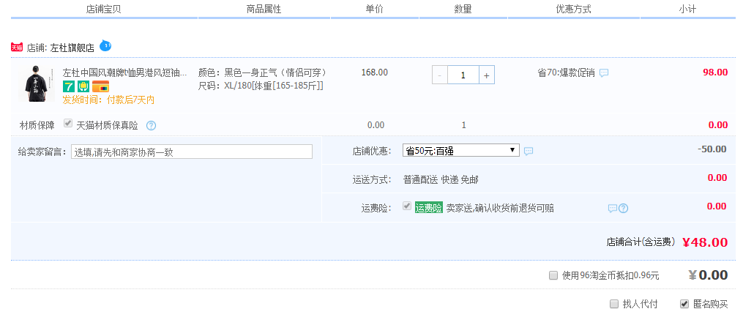
Task: Click the green 运费险 tag
Action: pyautogui.click(x=429, y=207)
